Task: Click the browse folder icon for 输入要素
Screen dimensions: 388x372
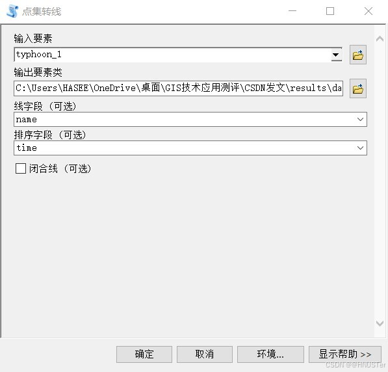Action: coord(358,55)
